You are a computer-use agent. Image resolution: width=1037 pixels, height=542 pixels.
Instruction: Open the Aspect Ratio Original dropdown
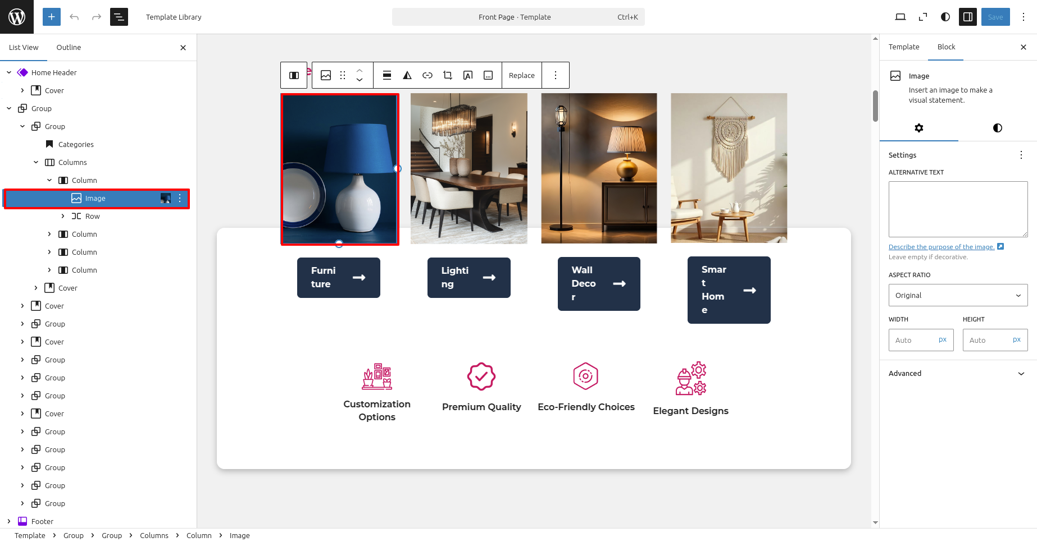(958, 295)
